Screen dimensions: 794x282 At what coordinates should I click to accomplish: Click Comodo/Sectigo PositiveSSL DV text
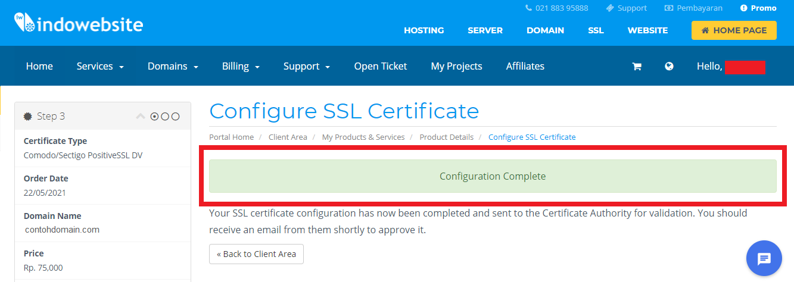coord(83,155)
